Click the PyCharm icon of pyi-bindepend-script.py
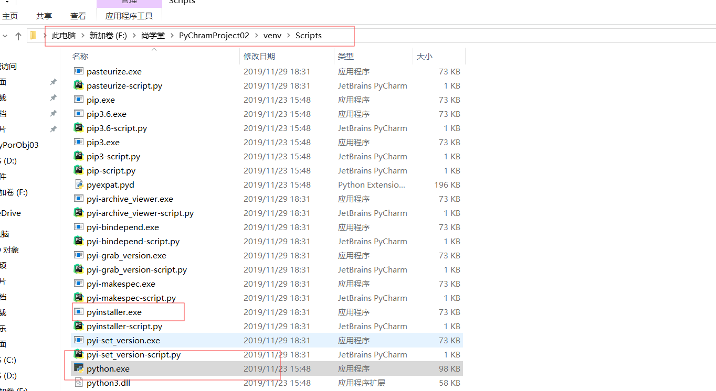 click(x=79, y=241)
